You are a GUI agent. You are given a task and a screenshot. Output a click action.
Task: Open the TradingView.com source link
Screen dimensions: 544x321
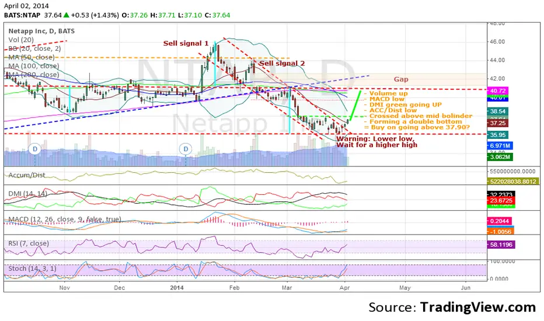(477, 307)
